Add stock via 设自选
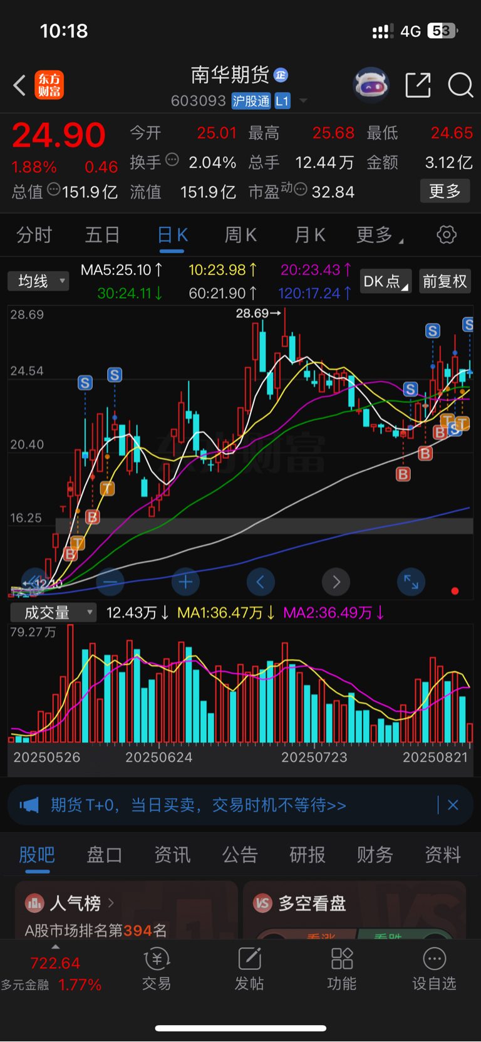 pos(435,970)
